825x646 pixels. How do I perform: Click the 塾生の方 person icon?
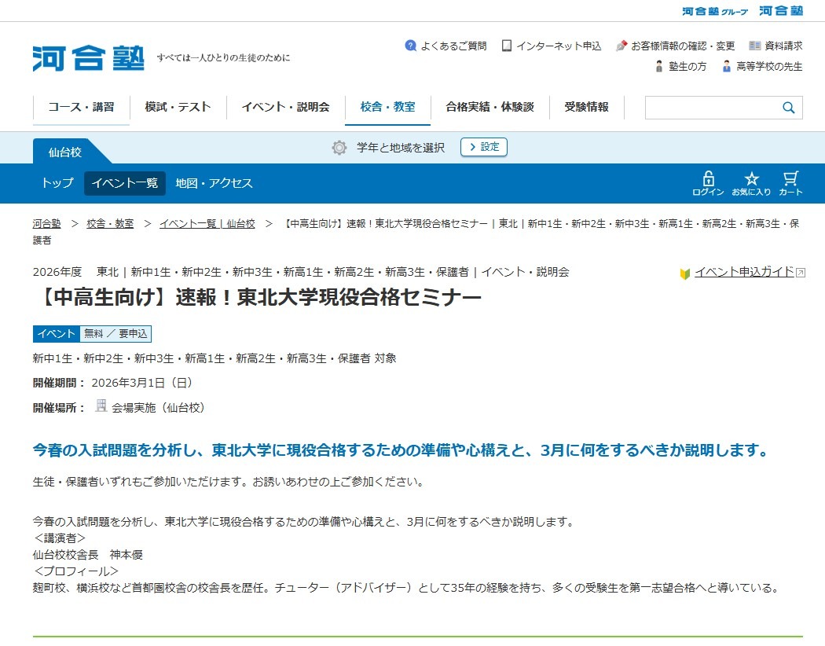click(659, 66)
